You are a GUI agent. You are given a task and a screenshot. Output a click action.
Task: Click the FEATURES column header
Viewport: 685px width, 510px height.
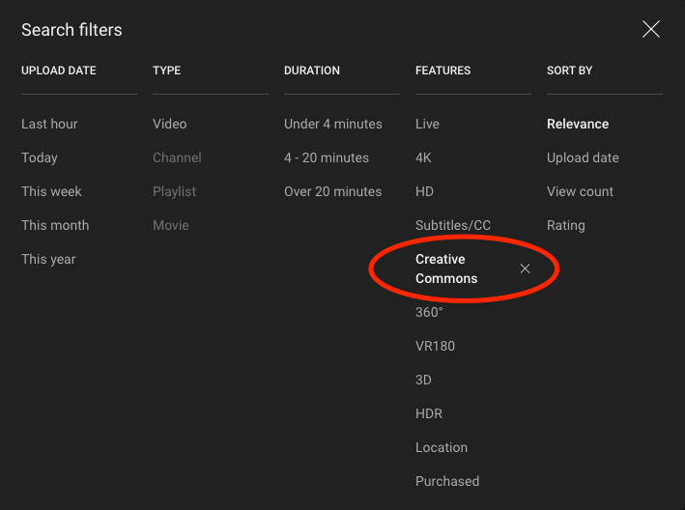click(x=442, y=71)
